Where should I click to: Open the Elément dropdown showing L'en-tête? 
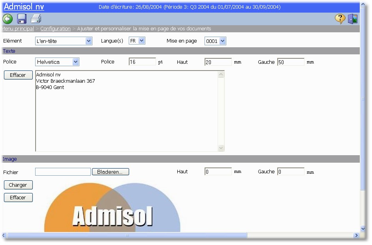tap(64, 41)
